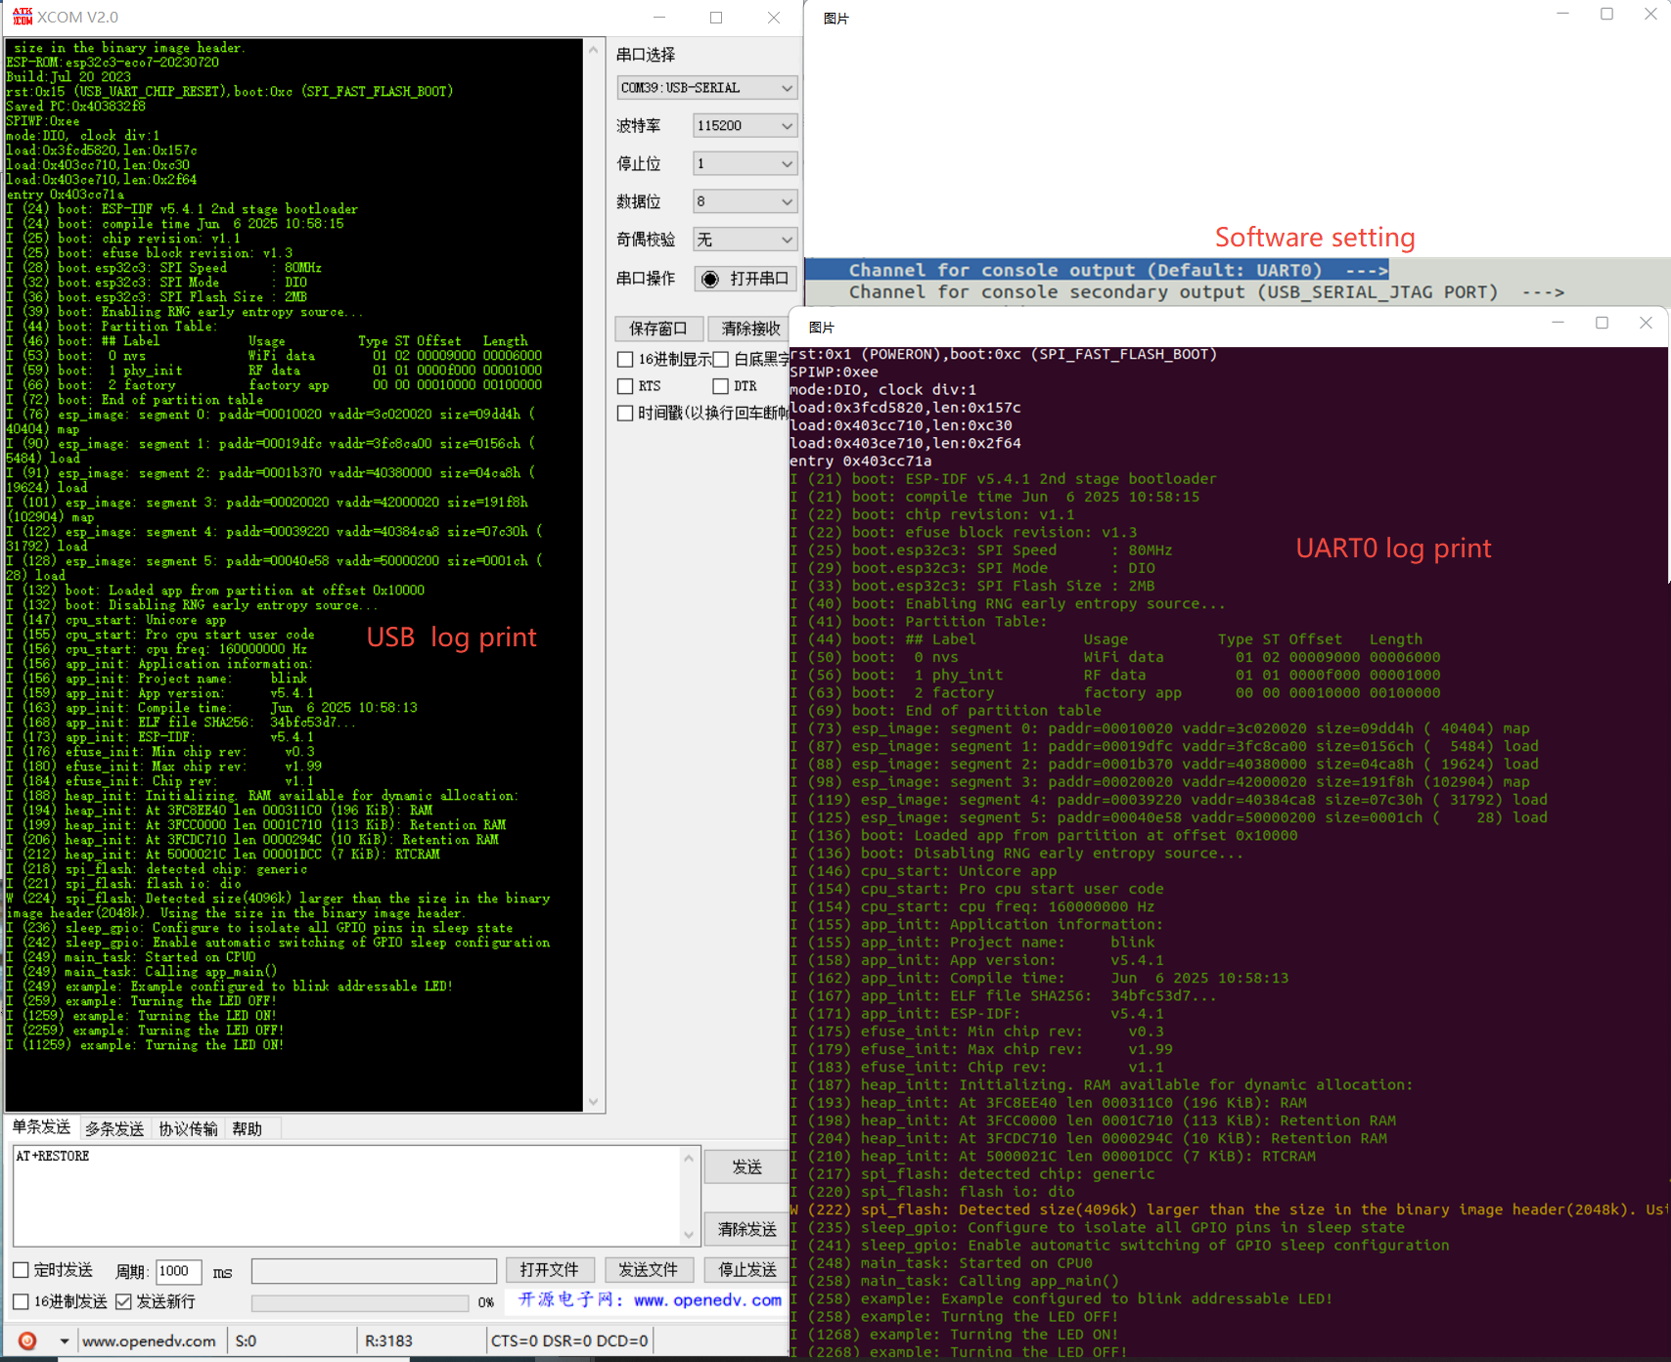
Task: Open the 协议传输 tab
Action: (x=189, y=1129)
